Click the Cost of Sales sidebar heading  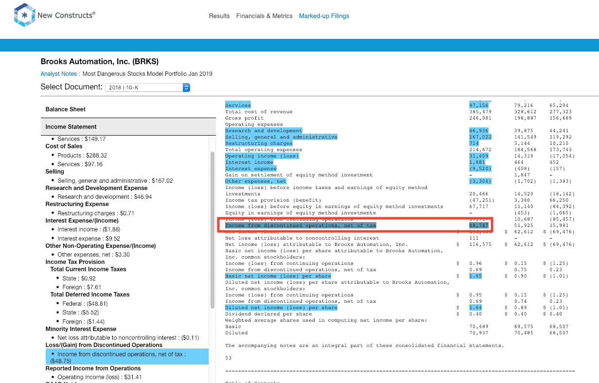click(x=64, y=146)
